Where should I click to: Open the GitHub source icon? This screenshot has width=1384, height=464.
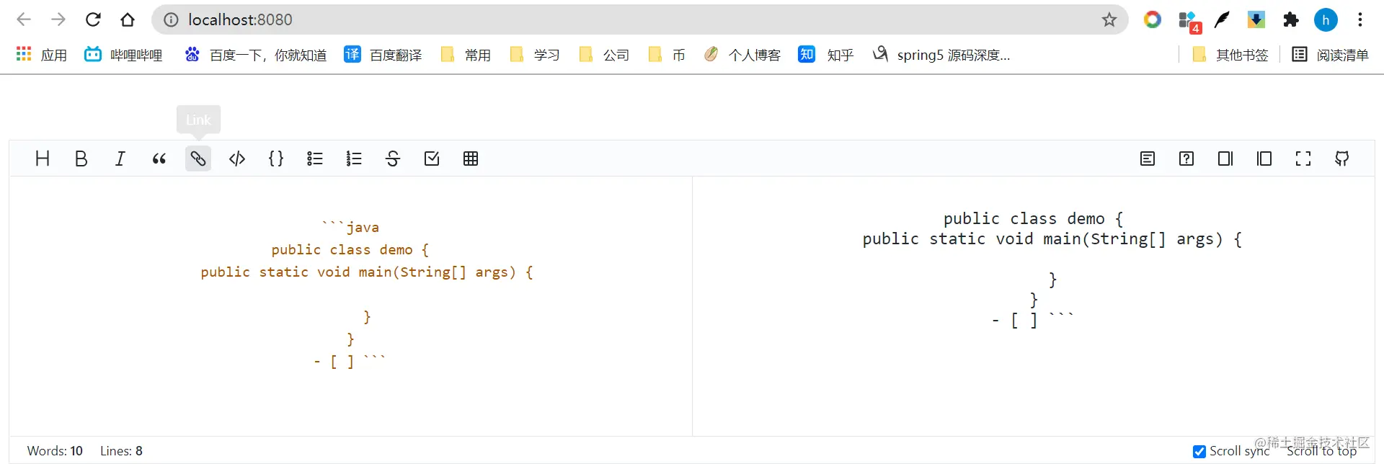[x=1342, y=159]
